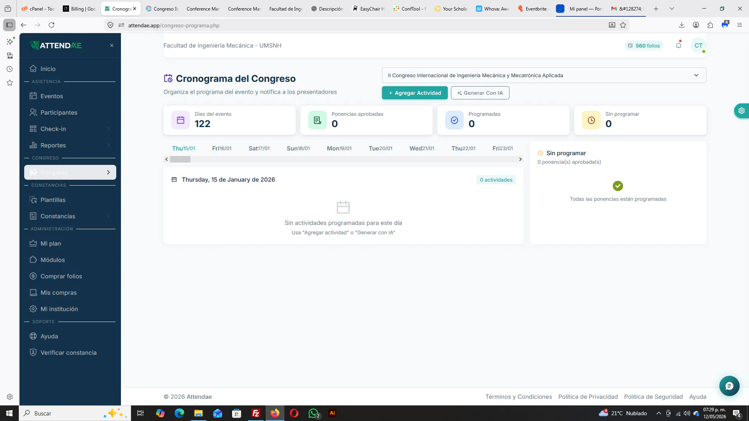This screenshot has width=749, height=421.
Task: Open Mis compras
Action: (x=70, y=292)
